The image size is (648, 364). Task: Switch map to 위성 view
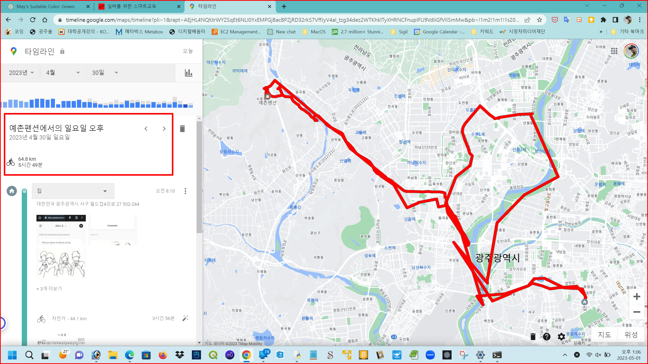631,335
